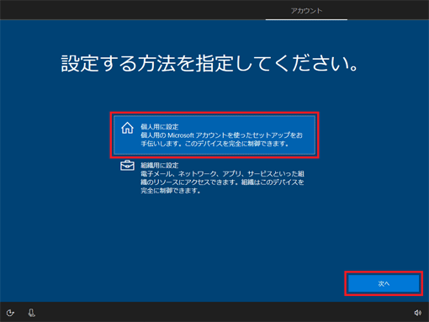Select the 個人用に設定 option
Image resolution: width=429 pixels, height=322 pixels.
pyautogui.click(x=214, y=135)
